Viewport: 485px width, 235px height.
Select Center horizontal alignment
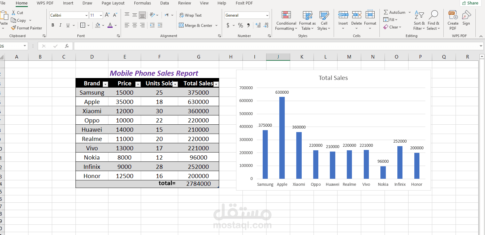pyautogui.click(x=135, y=25)
